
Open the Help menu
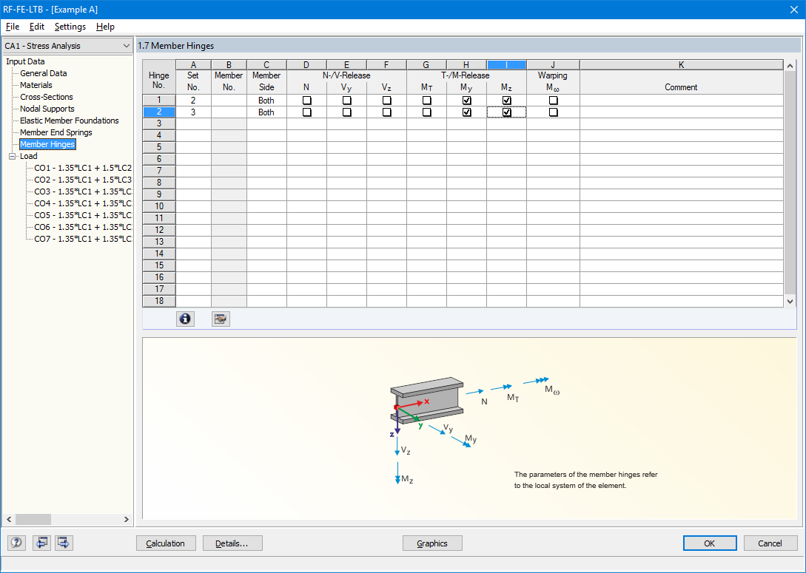[x=105, y=27]
